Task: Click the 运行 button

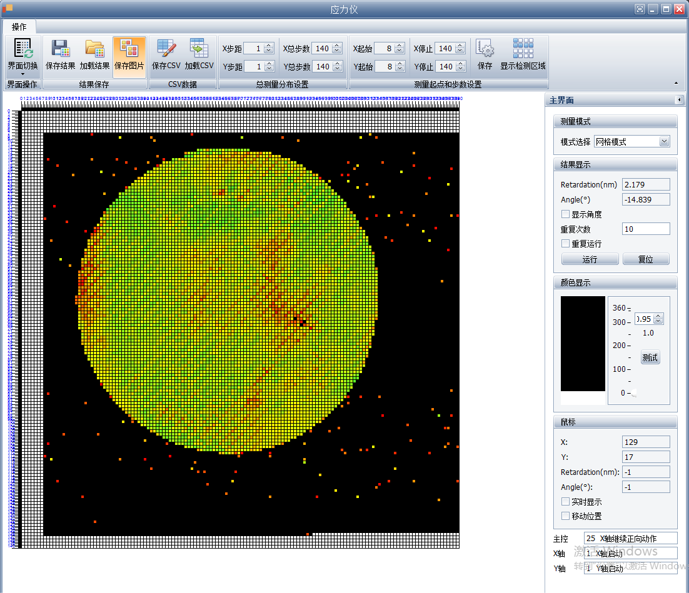Action: [590, 259]
